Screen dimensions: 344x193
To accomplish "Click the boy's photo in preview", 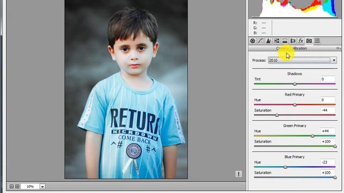I will pos(126,90).
